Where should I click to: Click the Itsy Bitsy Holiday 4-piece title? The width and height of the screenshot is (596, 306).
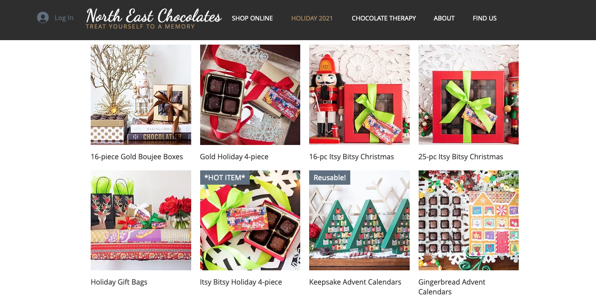[x=241, y=282]
